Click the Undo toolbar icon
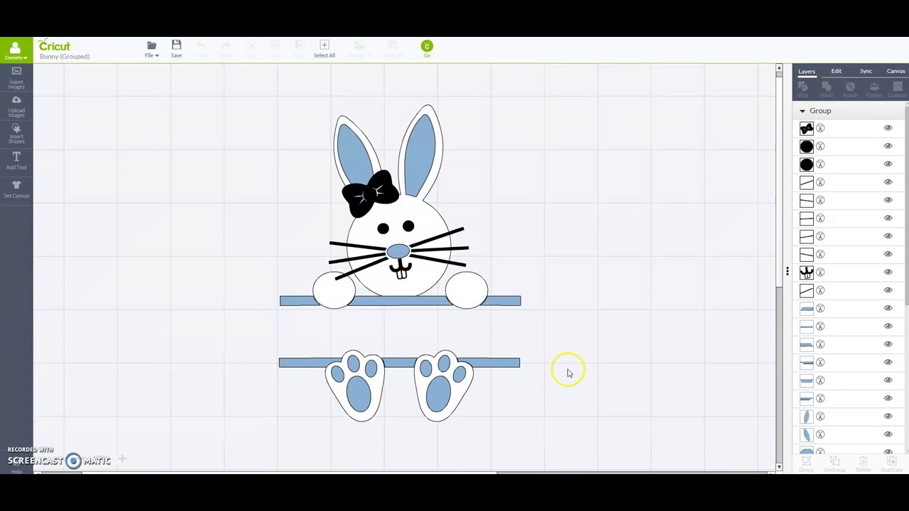The width and height of the screenshot is (909, 511). [x=201, y=49]
